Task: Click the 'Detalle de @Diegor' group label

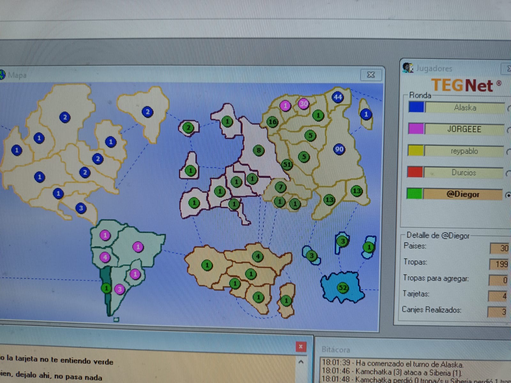Action: pos(438,236)
